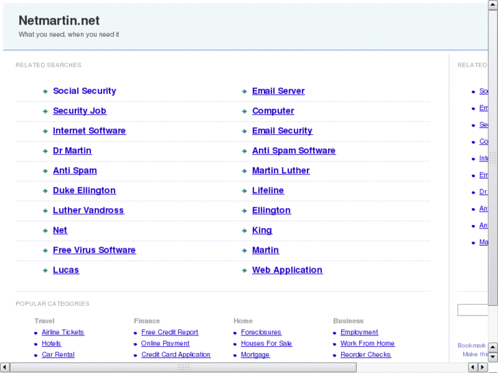Click the horizontal scrollbar left arrow
The image size is (498, 373).
coord(5,368)
